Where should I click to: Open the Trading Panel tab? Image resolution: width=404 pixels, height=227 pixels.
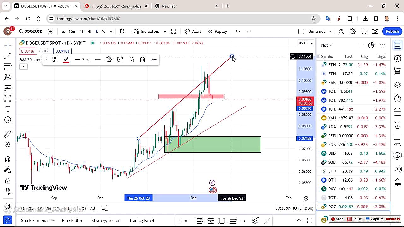pos(141,220)
